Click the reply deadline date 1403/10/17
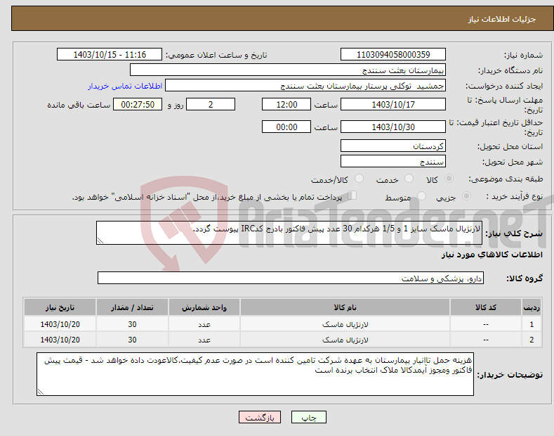554x436 pixels. point(393,104)
